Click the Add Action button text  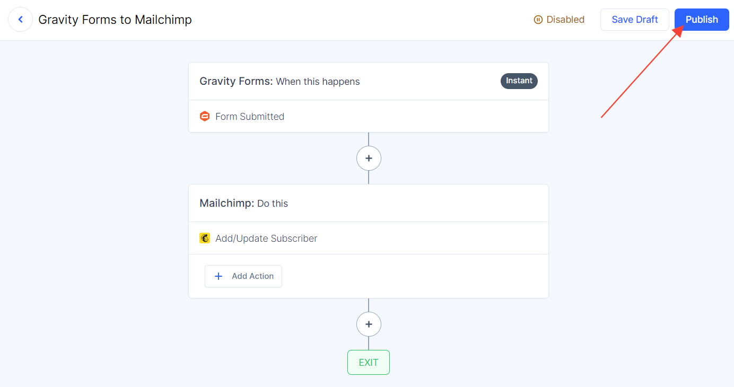click(252, 276)
